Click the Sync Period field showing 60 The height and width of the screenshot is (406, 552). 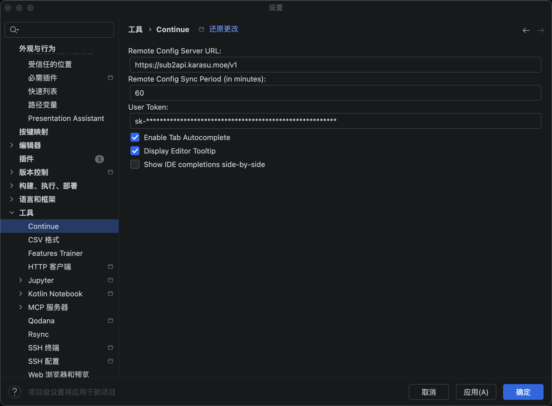[335, 93]
